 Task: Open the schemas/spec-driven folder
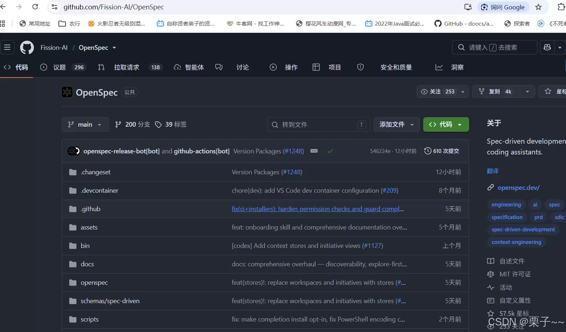[x=110, y=301]
